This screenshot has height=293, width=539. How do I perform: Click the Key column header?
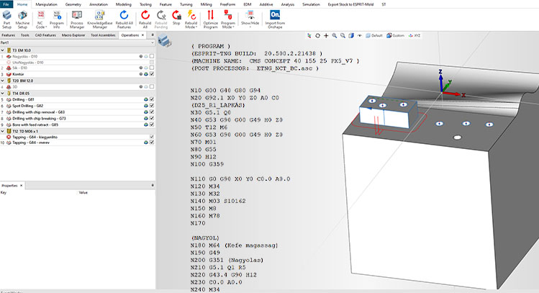(4, 193)
